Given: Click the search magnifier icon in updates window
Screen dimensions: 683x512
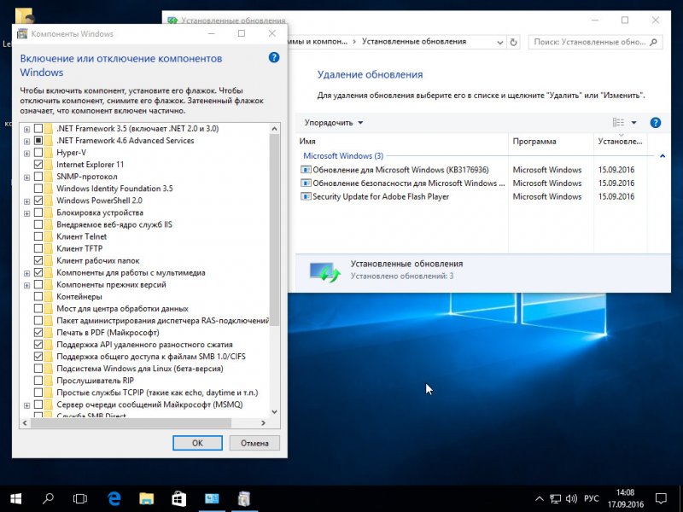Looking at the screenshot, I should 653,42.
